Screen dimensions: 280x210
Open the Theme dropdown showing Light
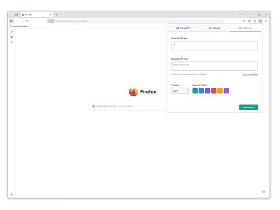click(180, 91)
